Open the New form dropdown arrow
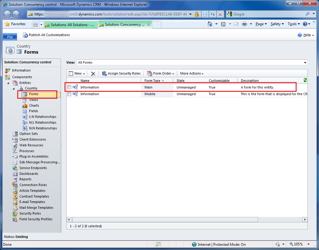This screenshot has height=250, width=319. click(84, 74)
